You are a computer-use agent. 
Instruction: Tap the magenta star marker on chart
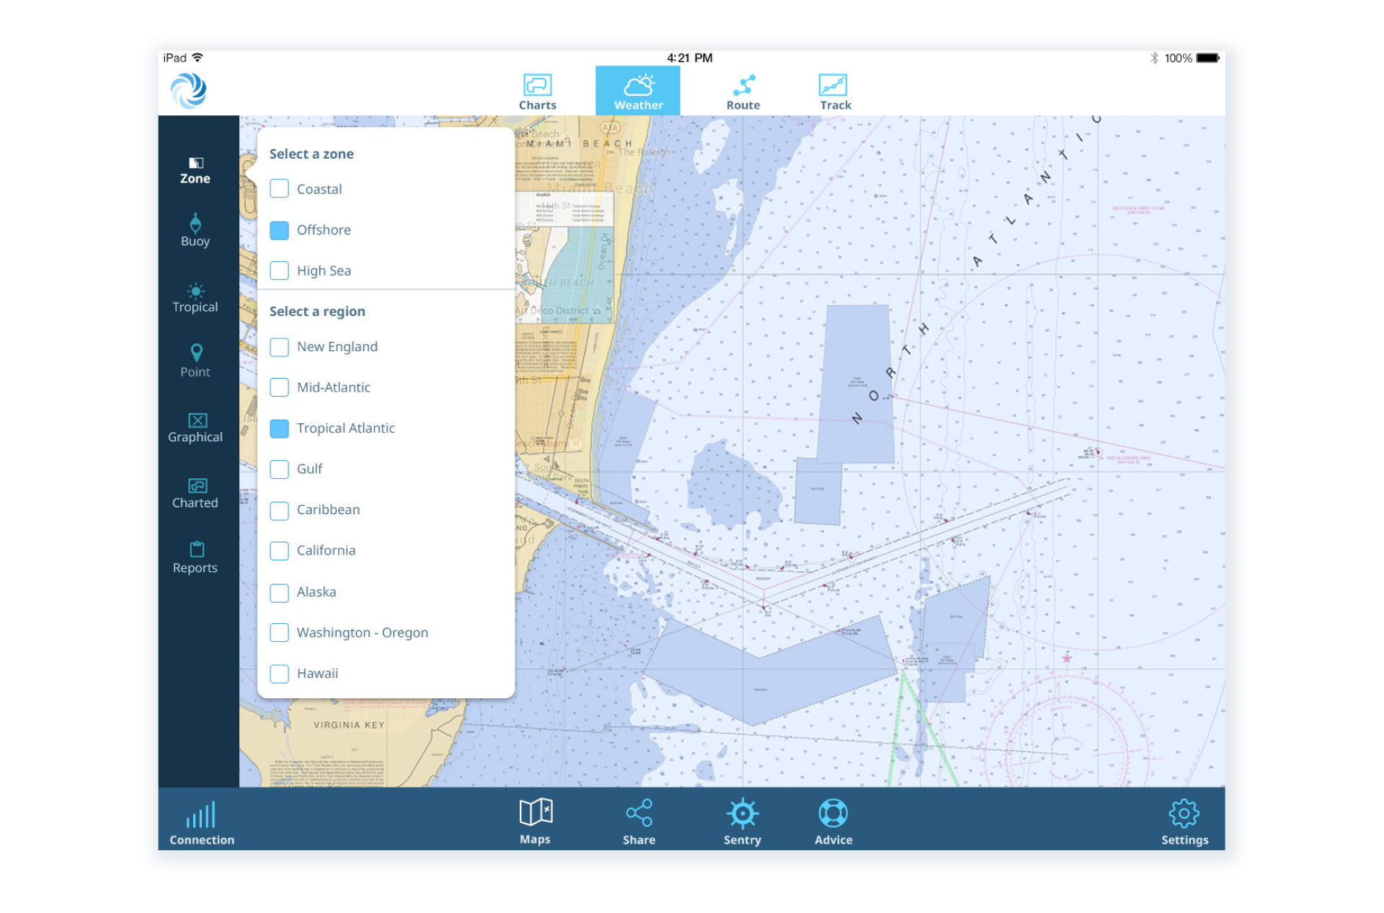tap(1067, 658)
